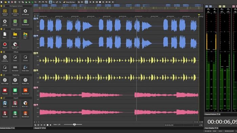Click top toolbar Go to Start button
This screenshot has height=133, width=237.
coord(103,2)
